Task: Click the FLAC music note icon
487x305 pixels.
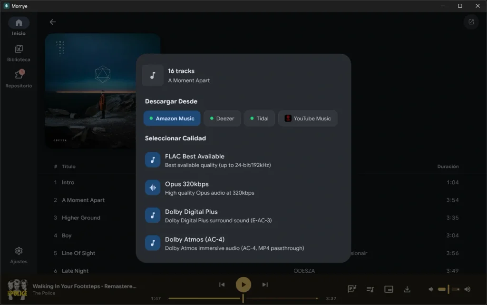Action: [x=153, y=160]
